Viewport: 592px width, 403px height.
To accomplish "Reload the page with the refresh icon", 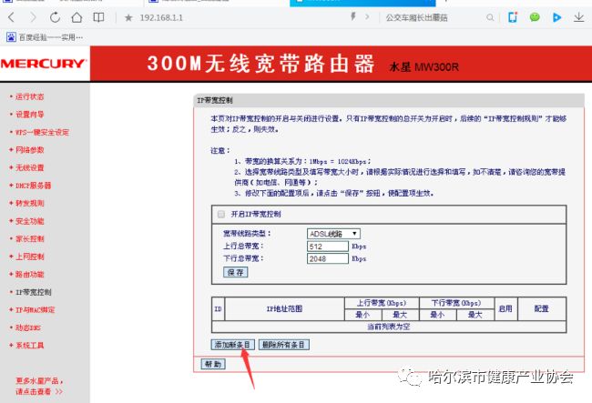I will tap(55, 17).
